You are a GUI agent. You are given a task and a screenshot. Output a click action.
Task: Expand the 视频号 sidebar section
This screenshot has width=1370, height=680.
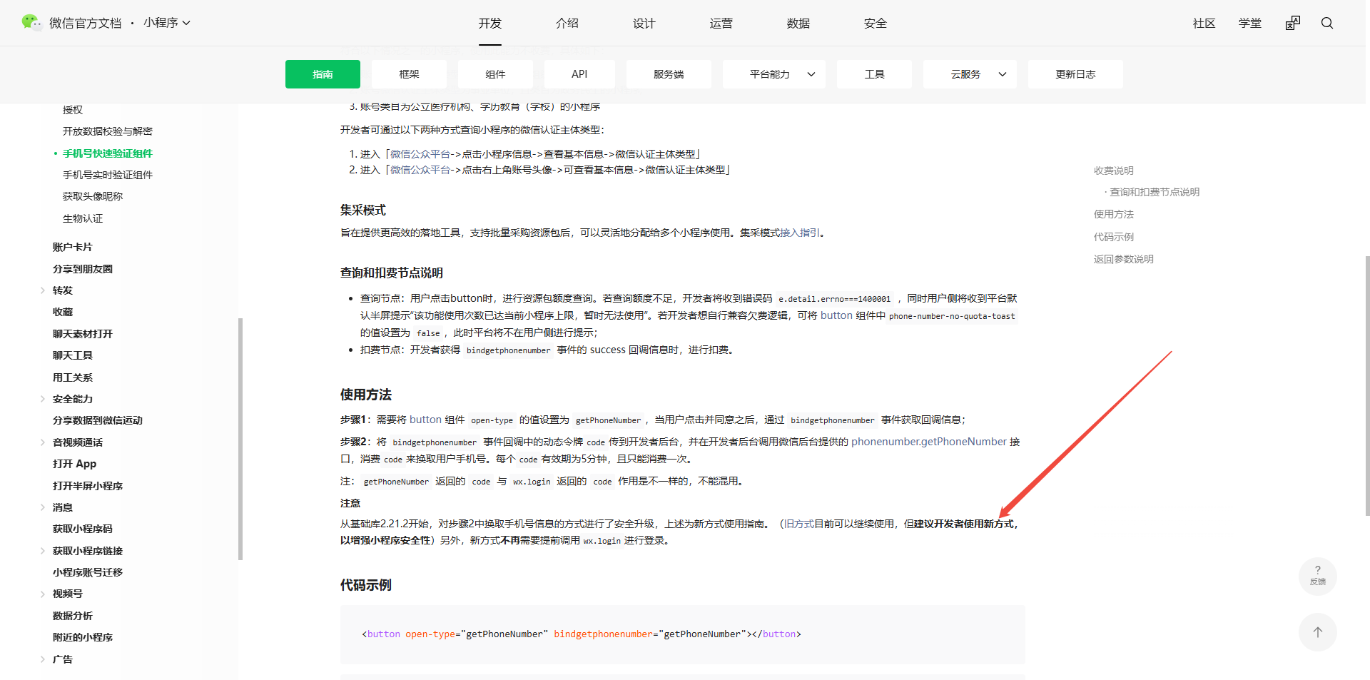[43, 594]
